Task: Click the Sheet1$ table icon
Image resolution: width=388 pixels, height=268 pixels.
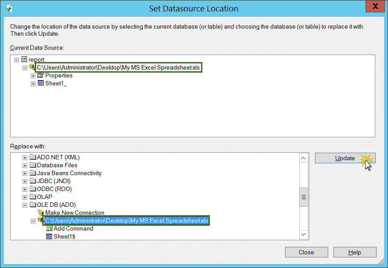Action: coord(49,236)
